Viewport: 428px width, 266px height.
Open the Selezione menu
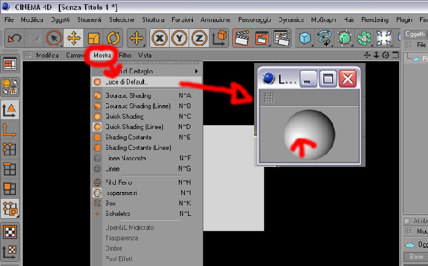(x=122, y=20)
